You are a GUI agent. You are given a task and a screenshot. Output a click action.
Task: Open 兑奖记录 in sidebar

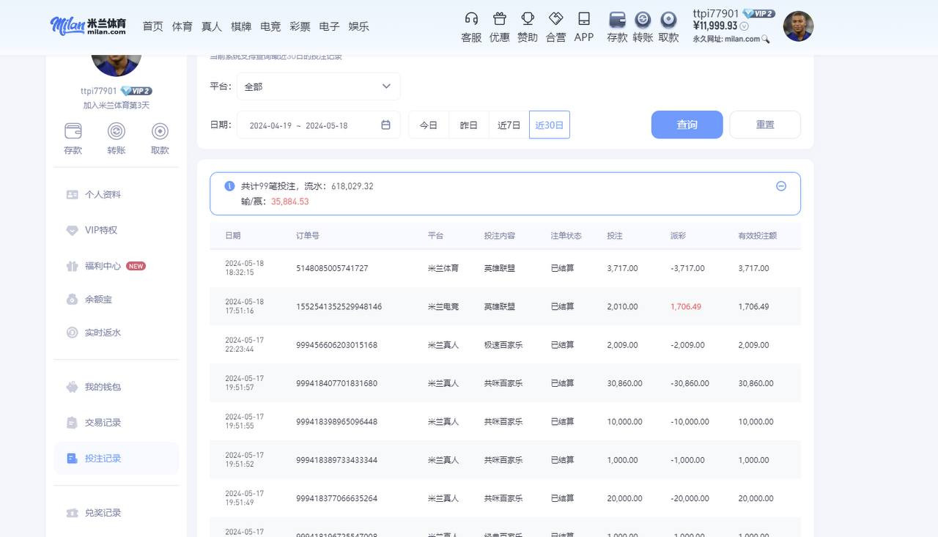click(x=117, y=513)
